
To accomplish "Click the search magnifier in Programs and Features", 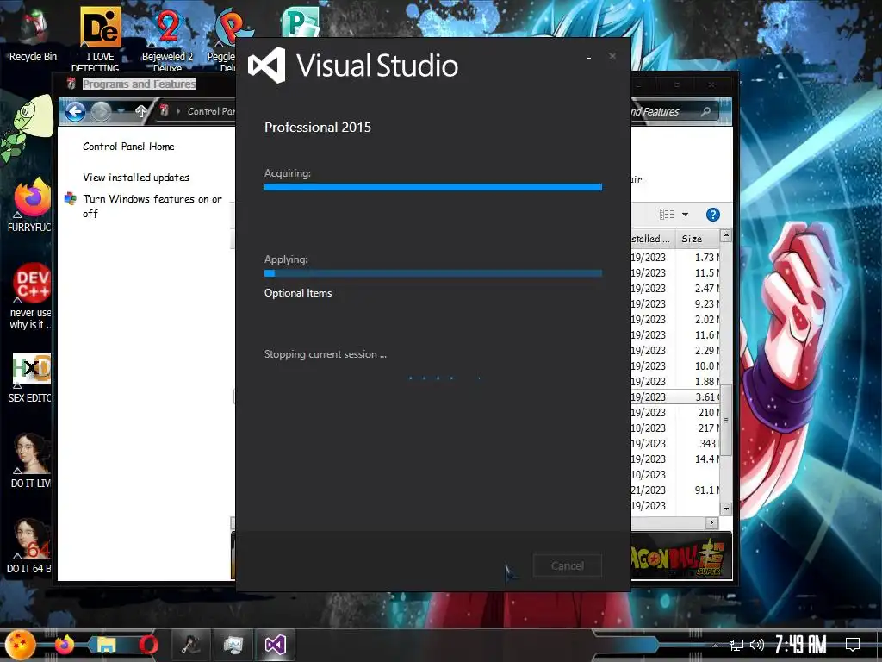I will (706, 111).
